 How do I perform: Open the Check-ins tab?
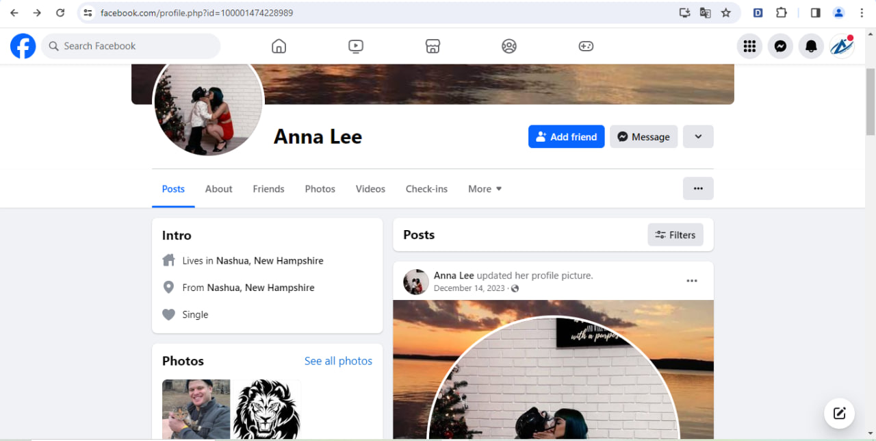point(426,189)
